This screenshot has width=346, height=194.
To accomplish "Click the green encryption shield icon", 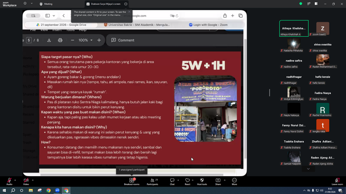I will click(x=301, y=4).
